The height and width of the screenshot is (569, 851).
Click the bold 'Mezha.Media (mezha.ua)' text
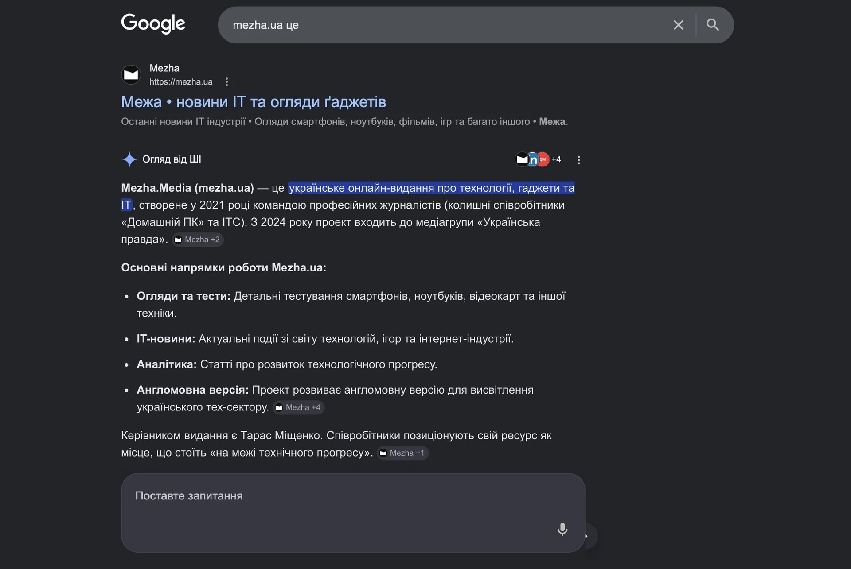click(x=187, y=188)
